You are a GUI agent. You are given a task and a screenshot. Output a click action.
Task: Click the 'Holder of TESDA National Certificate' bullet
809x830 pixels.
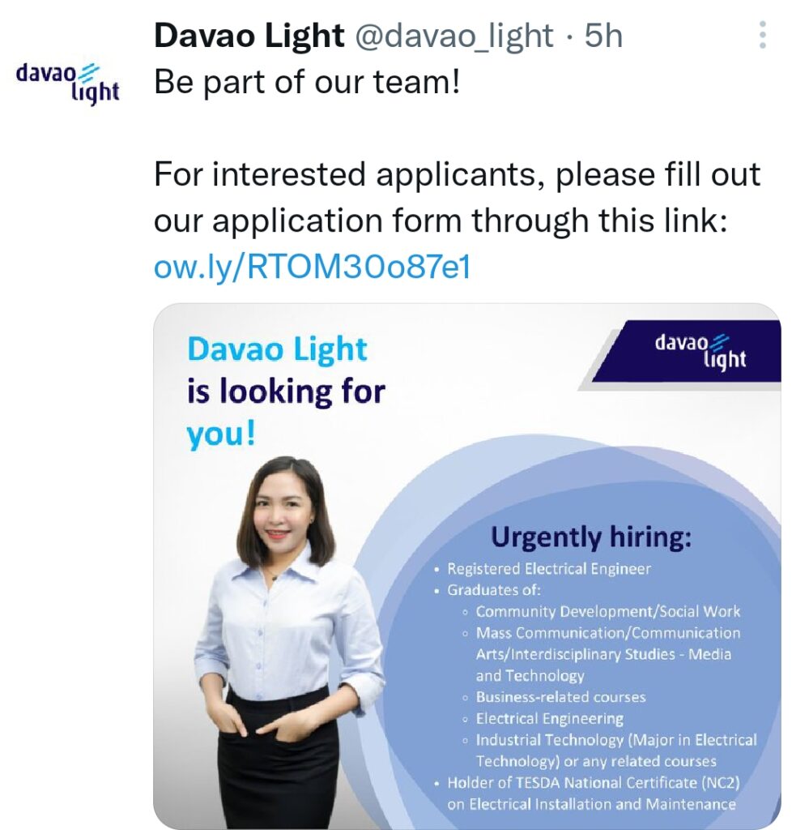(594, 793)
